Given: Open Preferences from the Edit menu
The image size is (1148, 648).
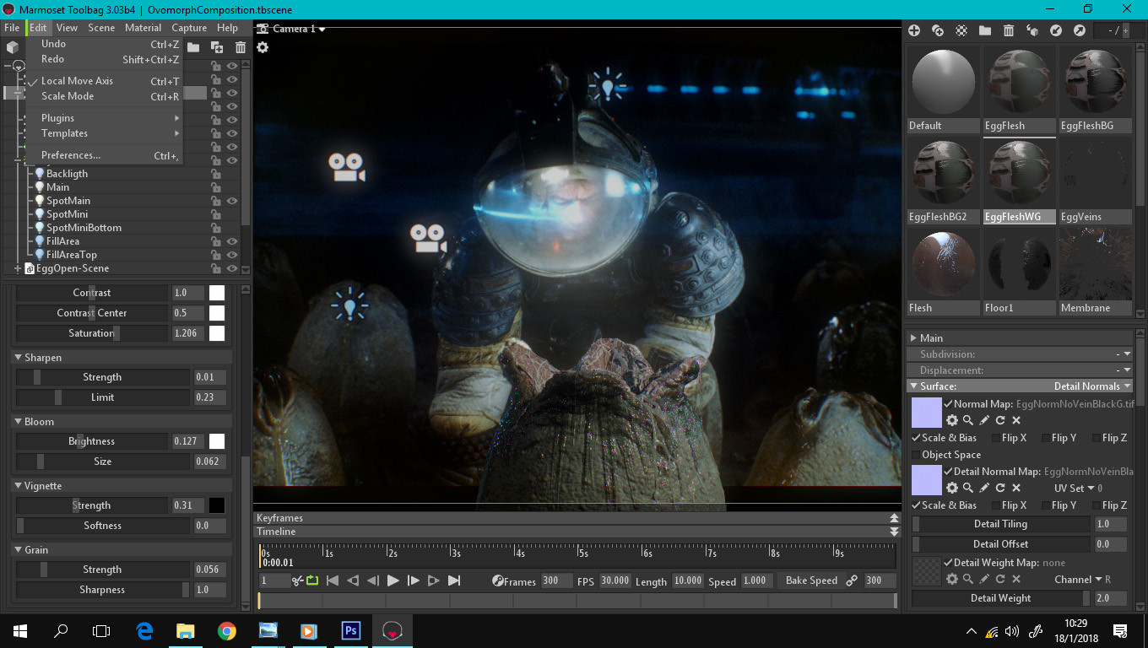Looking at the screenshot, I should (71, 155).
